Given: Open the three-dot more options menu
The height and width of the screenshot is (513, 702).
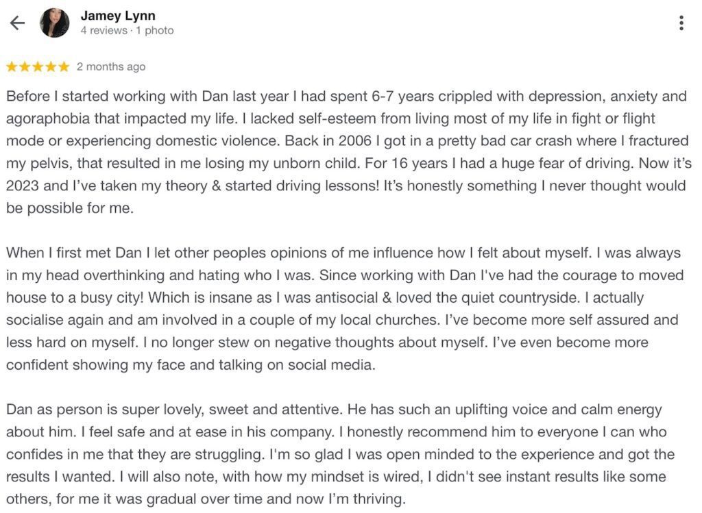Looking at the screenshot, I should [x=681, y=23].
